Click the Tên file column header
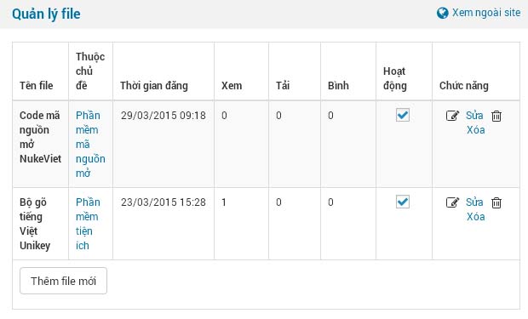The width and height of the screenshot is (528, 319). (37, 85)
